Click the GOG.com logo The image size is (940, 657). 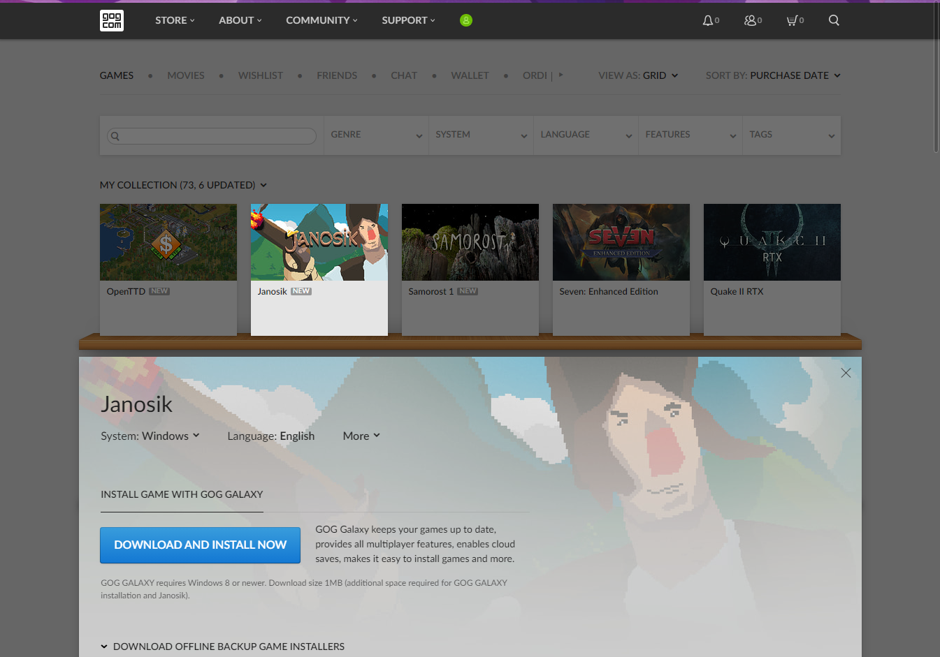[112, 20]
